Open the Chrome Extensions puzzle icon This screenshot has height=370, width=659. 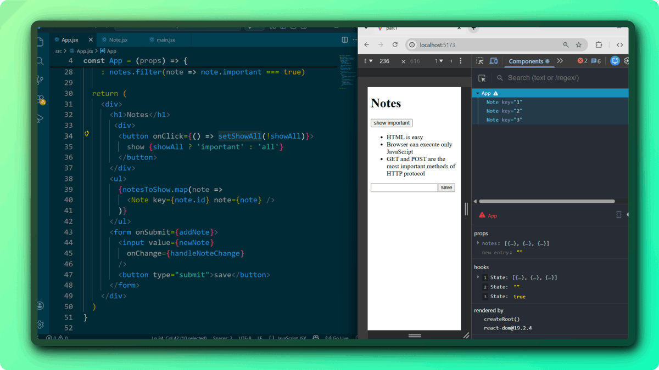599,45
